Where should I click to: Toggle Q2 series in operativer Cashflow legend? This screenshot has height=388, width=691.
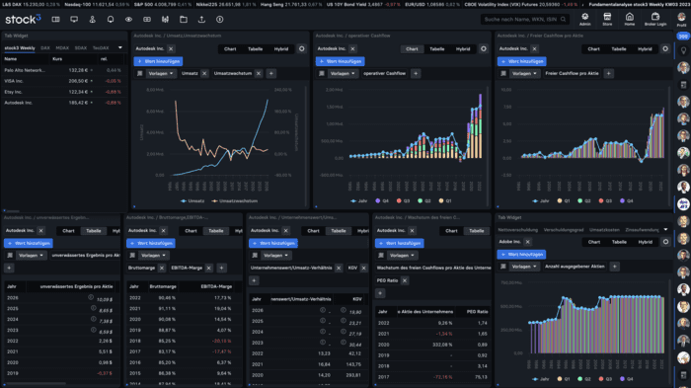423,201
